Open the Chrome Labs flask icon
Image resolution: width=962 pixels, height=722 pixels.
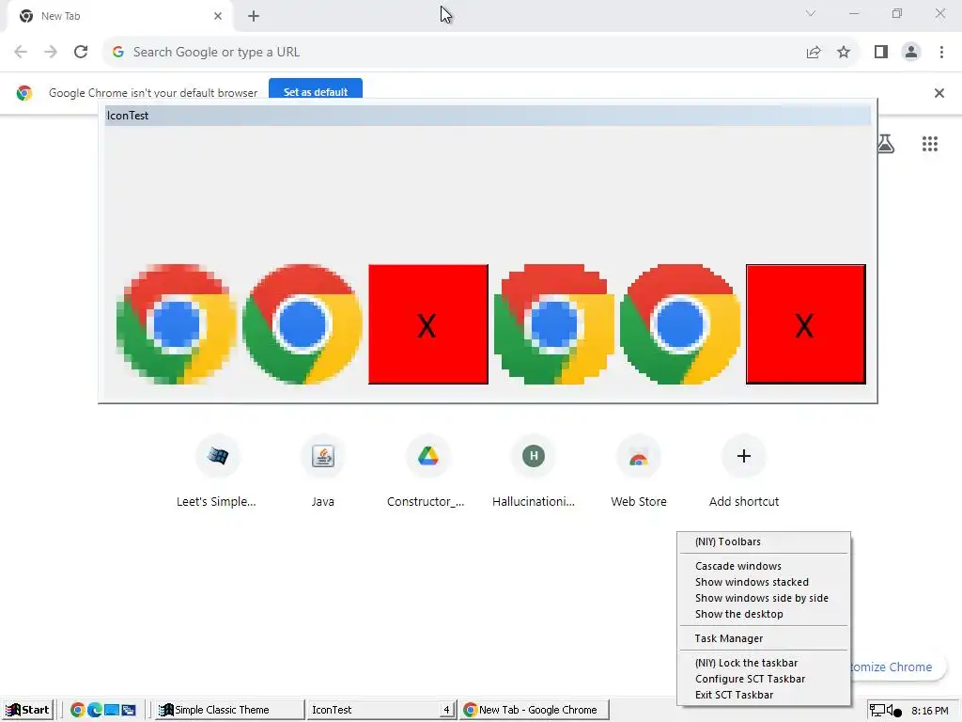pyautogui.click(x=885, y=144)
